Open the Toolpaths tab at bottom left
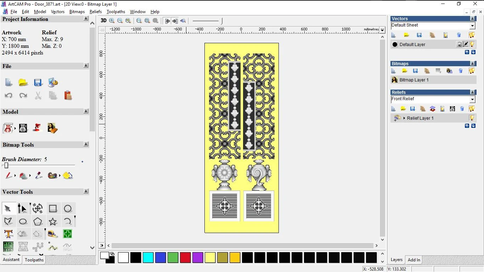This screenshot has height=272, width=484. click(34, 260)
